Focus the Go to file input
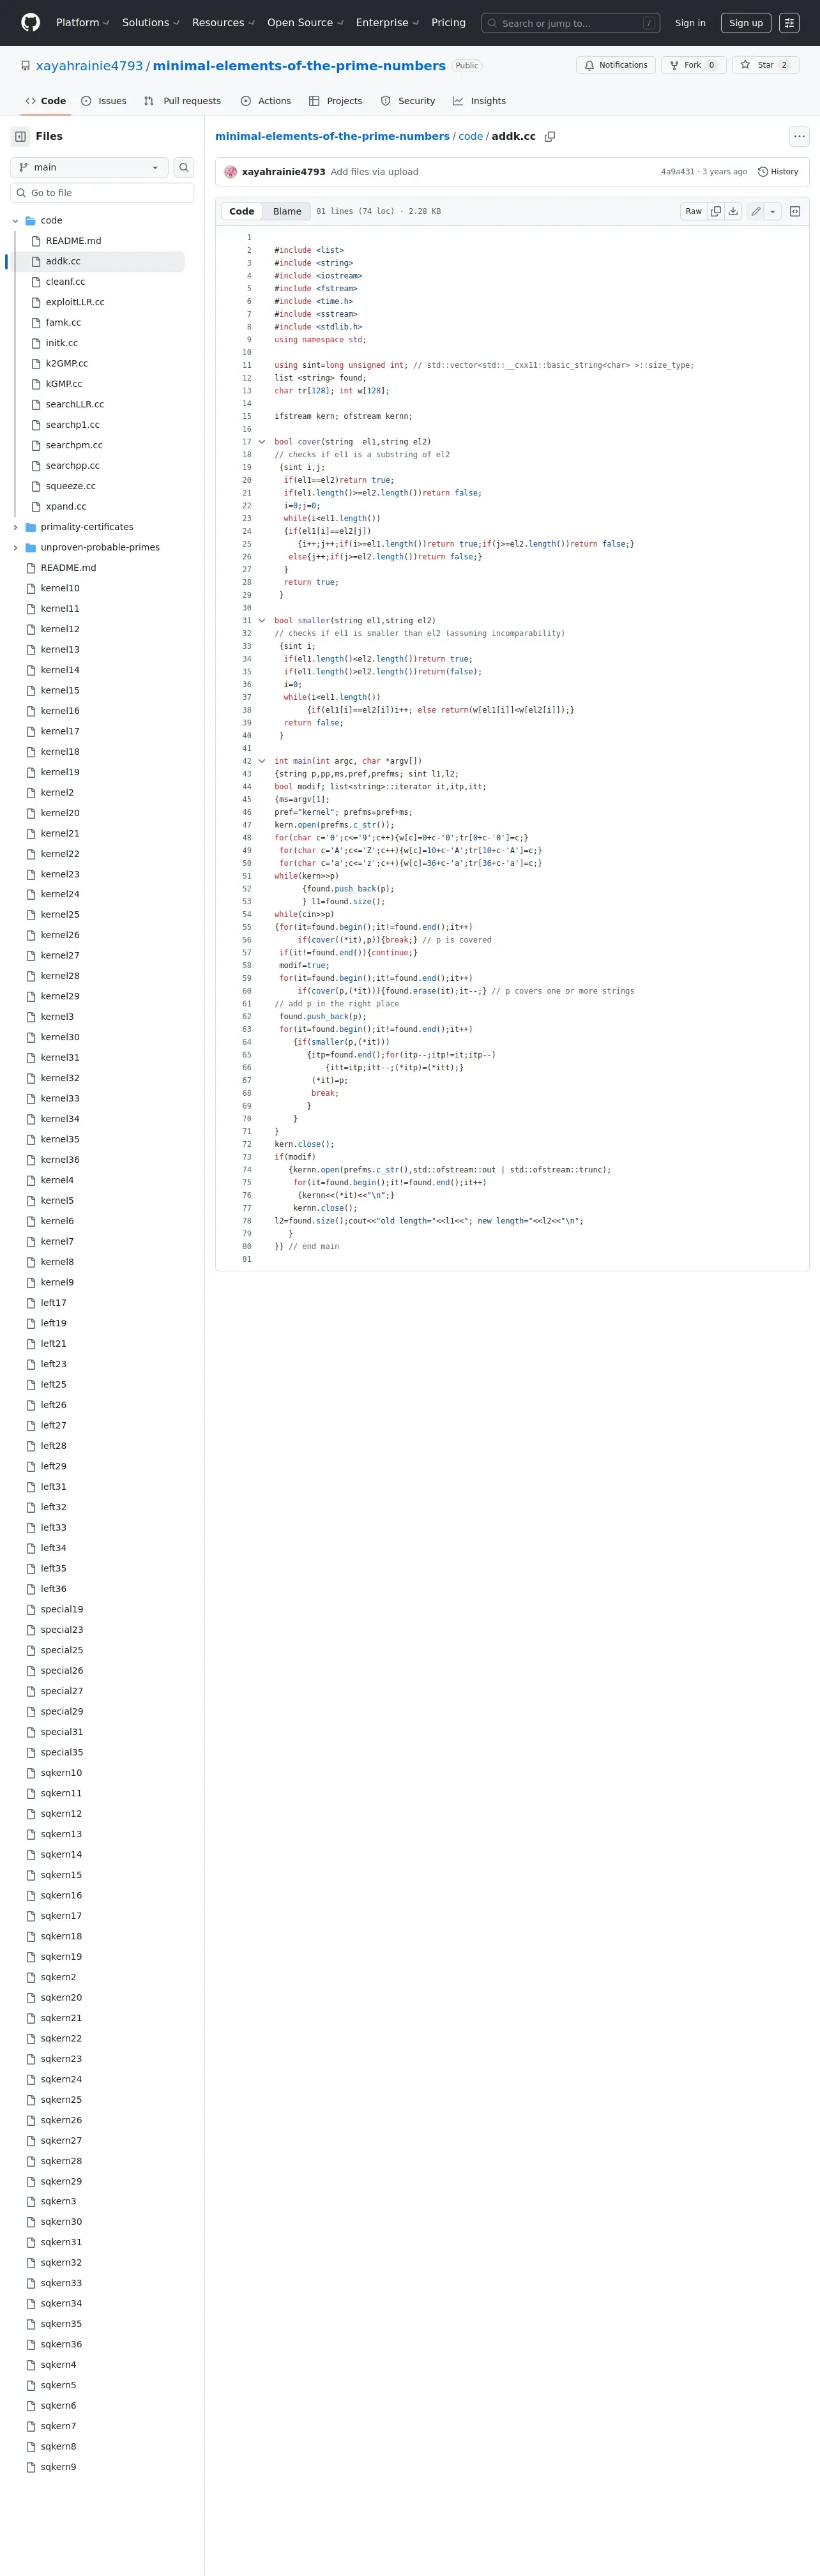820x2576 pixels. click(x=102, y=193)
